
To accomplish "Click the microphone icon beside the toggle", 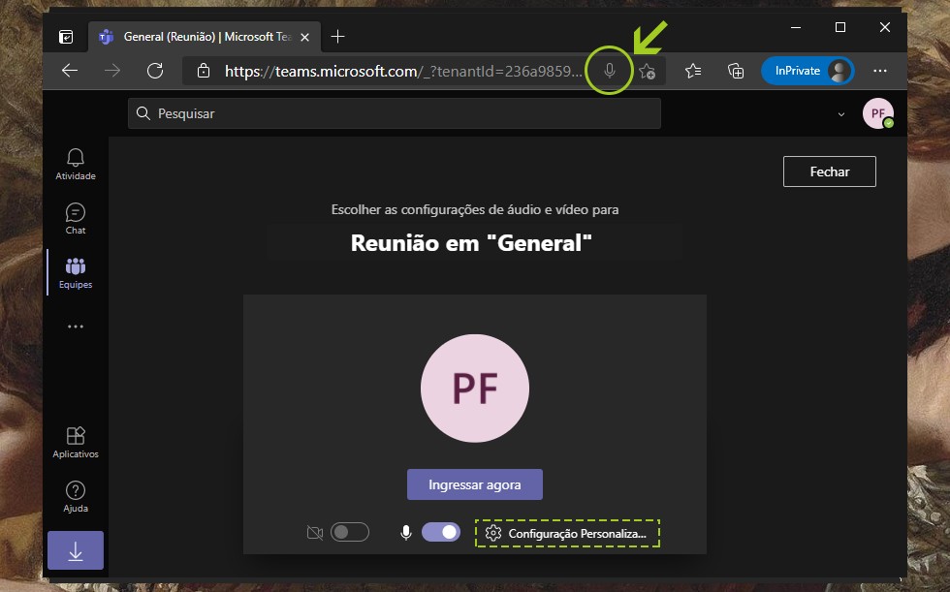I will (406, 533).
